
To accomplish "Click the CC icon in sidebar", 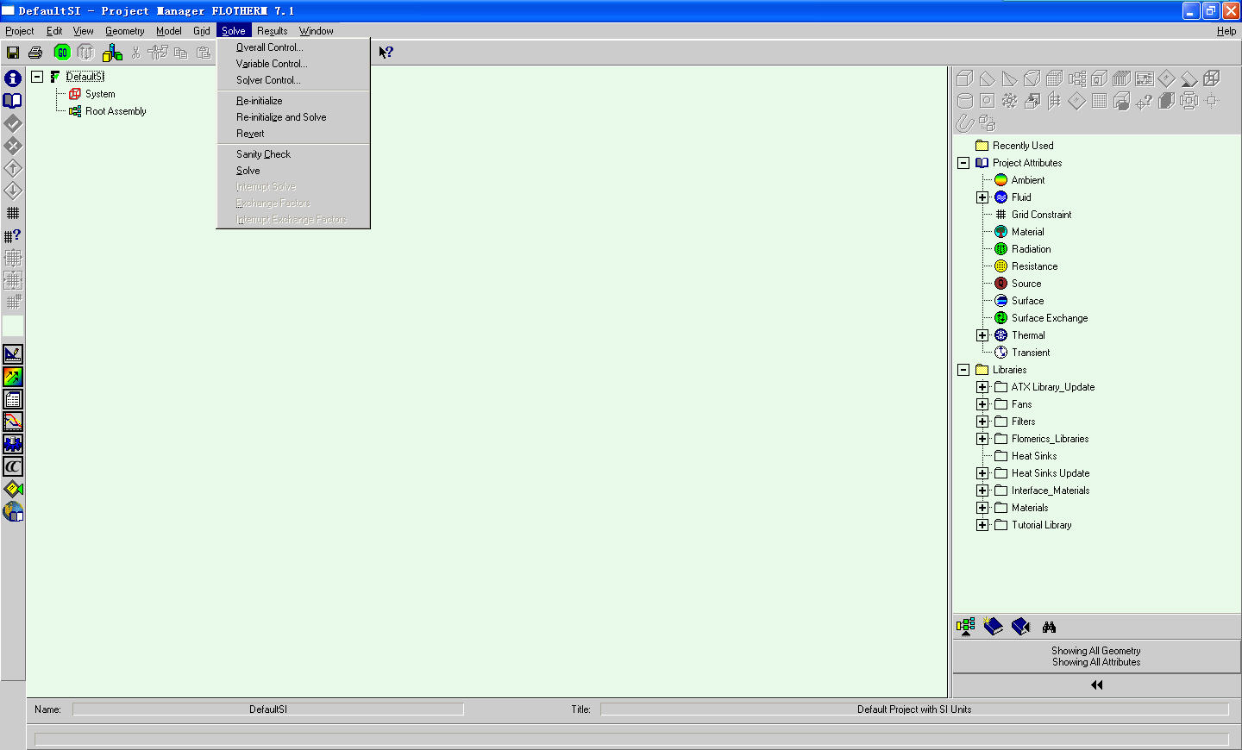I will tap(13, 466).
